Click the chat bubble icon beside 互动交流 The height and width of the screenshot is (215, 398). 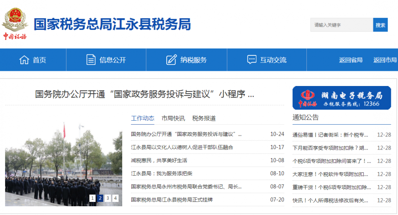point(252,60)
